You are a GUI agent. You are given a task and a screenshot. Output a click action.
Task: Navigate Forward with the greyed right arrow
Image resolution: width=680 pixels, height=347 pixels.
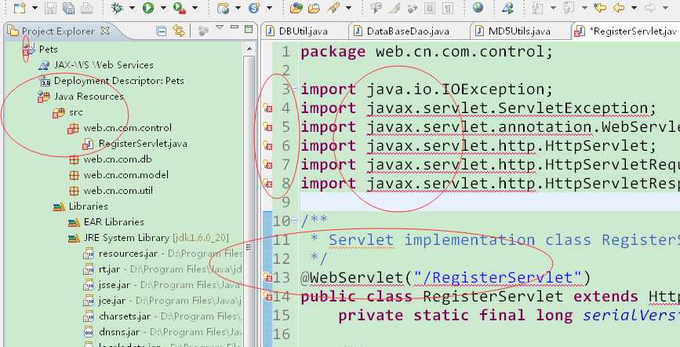pos(649,7)
